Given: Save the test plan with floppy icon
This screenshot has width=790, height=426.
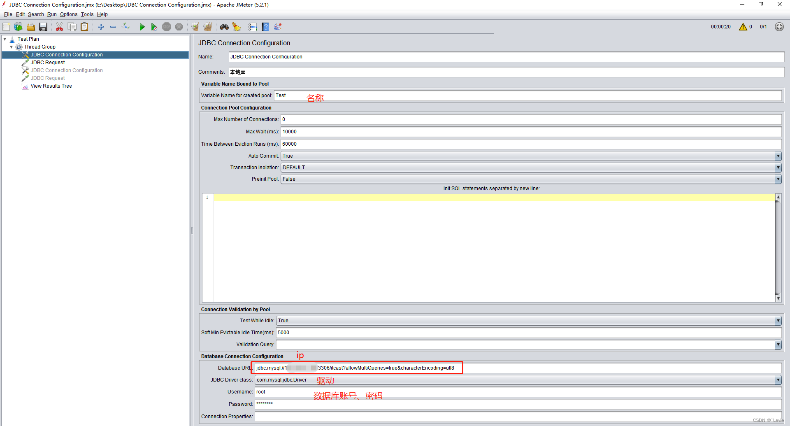Looking at the screenshot, I should tap(43, 27).
